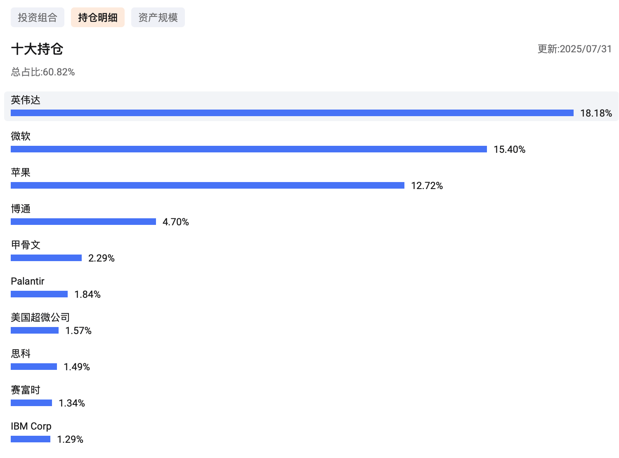
Task: Click the 更新:2025/07/31 date text
Action: point(574,49)
